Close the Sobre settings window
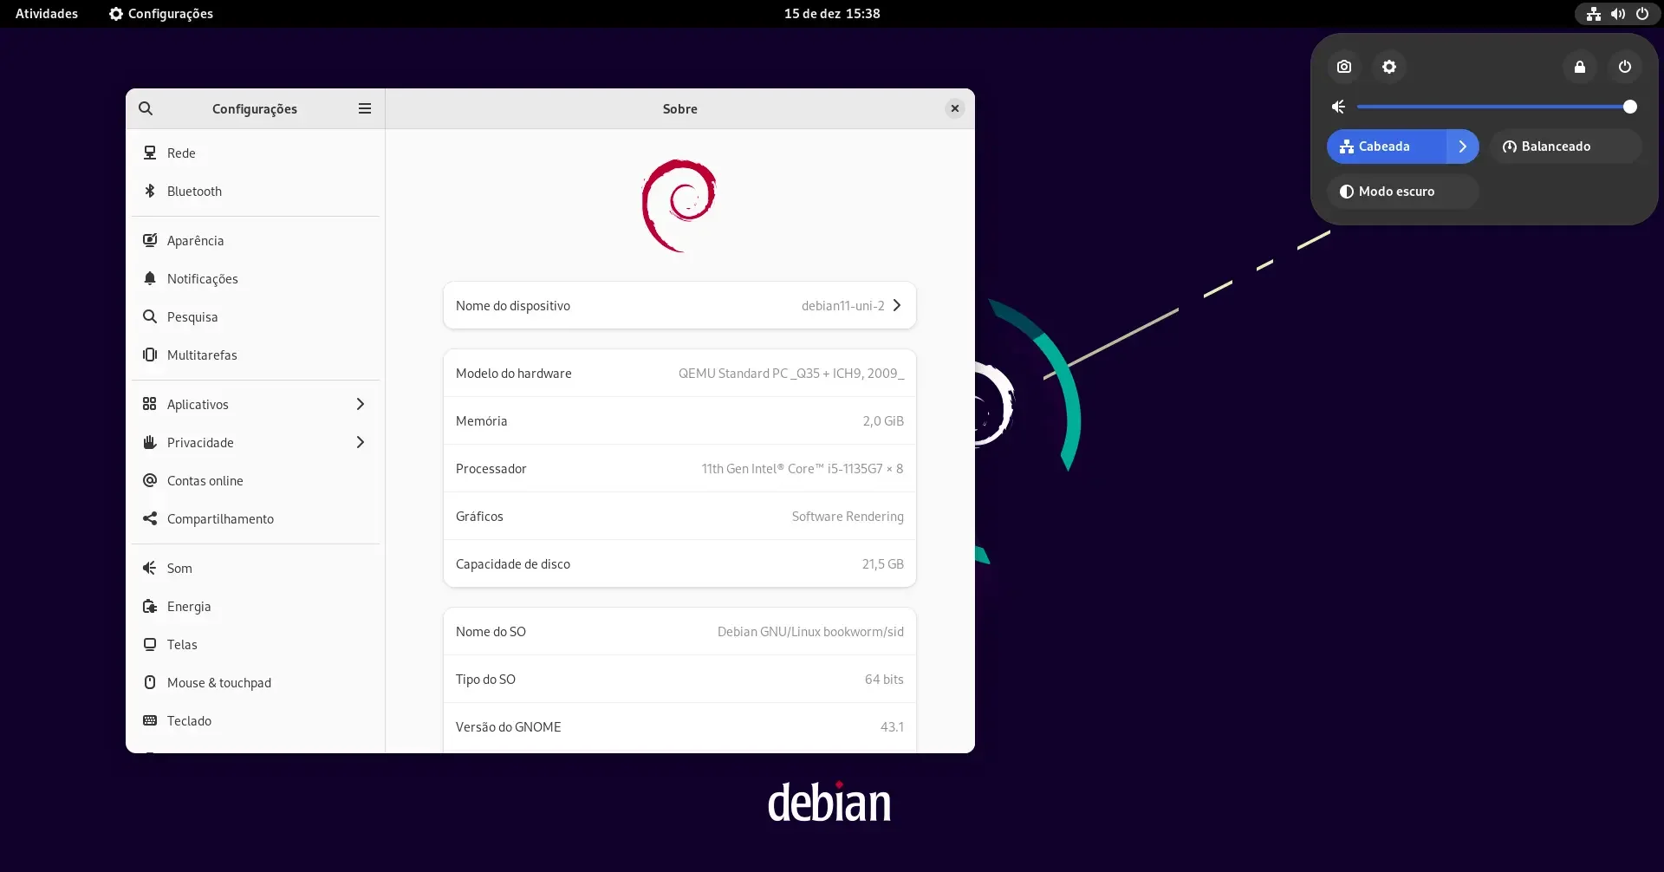This screenshot has width=1664, height=872. pos(955,108)
